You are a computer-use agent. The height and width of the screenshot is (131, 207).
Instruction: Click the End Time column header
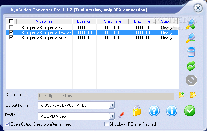pos(142,21)
